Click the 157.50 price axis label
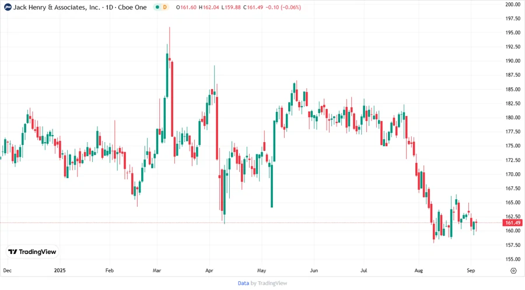Screen dimensions: 525x290 pyautogui.click(x=513, y=245)
